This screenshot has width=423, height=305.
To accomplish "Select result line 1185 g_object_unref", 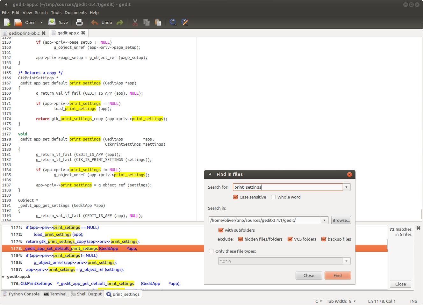I will (103, 262).
